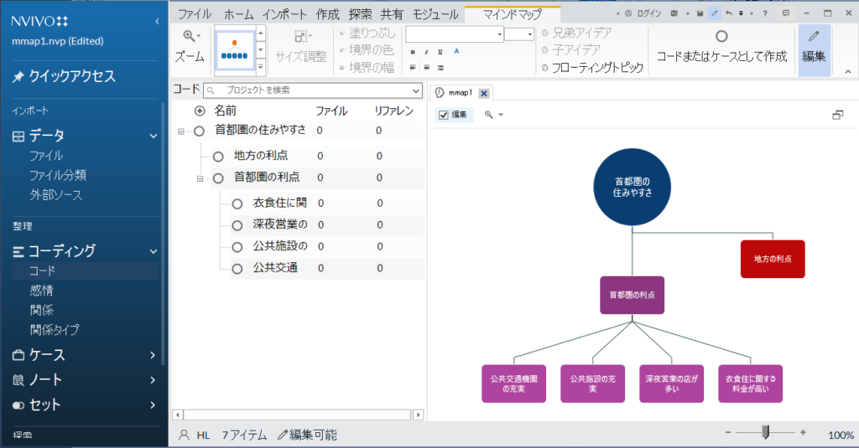Open the font name dropdown

(499, 34)
